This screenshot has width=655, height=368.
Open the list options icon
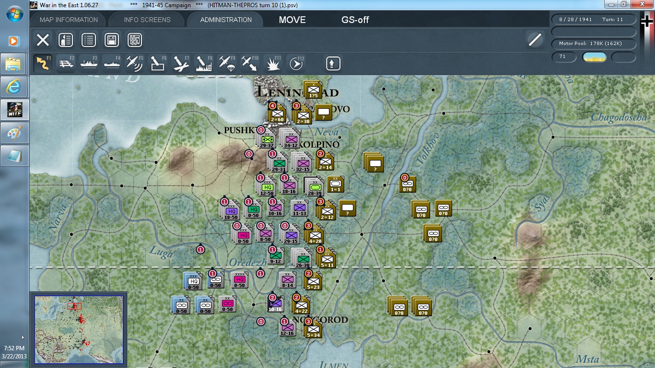(89, 40)
